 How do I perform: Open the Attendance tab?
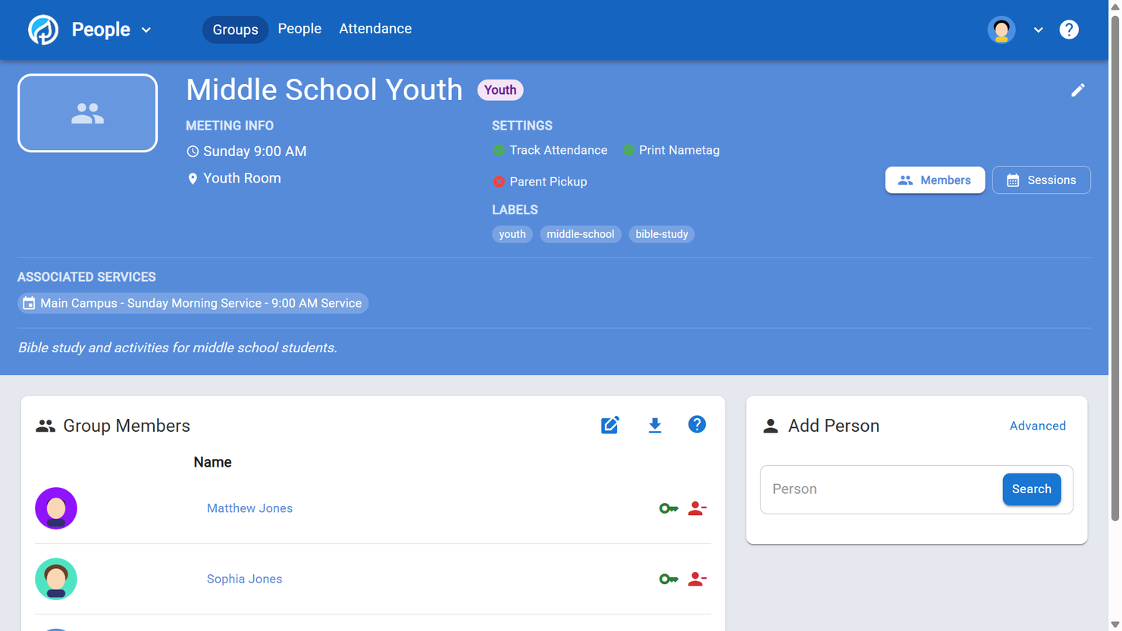pyautogui.click(x=375, y=29)
